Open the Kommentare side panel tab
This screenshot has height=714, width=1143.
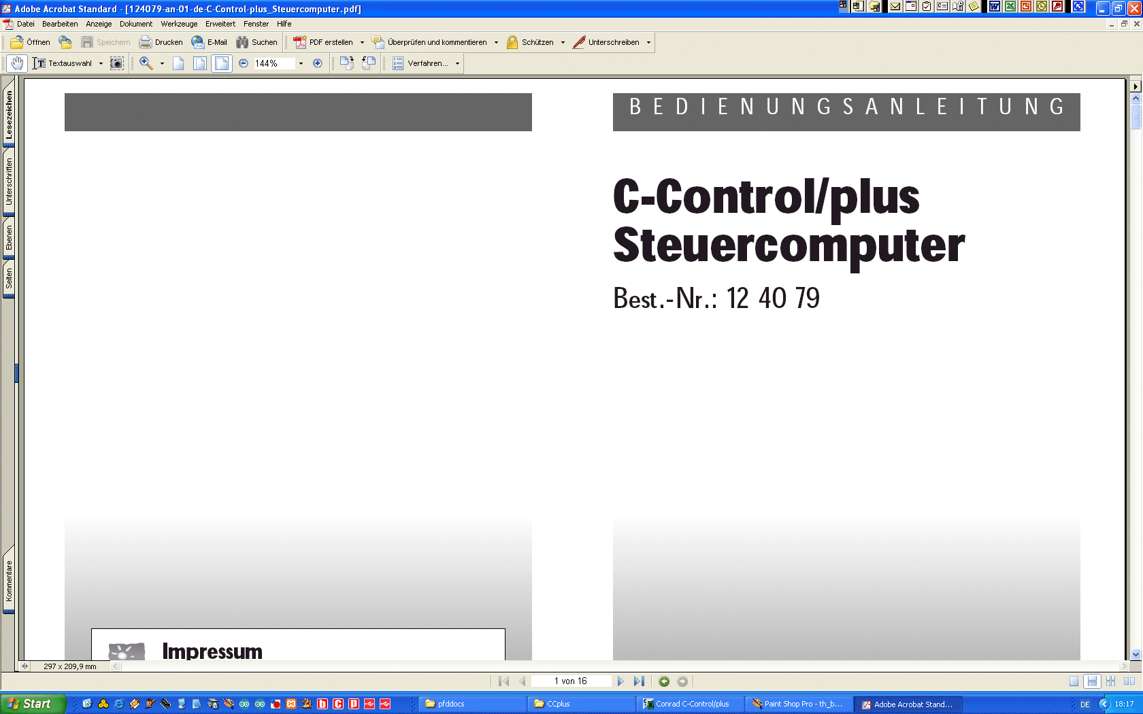[9, 581]
